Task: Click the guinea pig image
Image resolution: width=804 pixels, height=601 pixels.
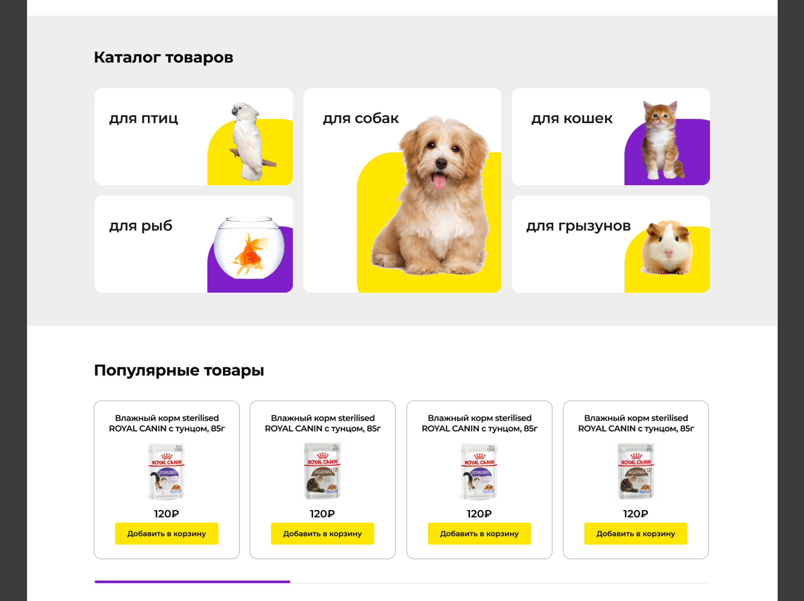Action: (x=666, y=247)
